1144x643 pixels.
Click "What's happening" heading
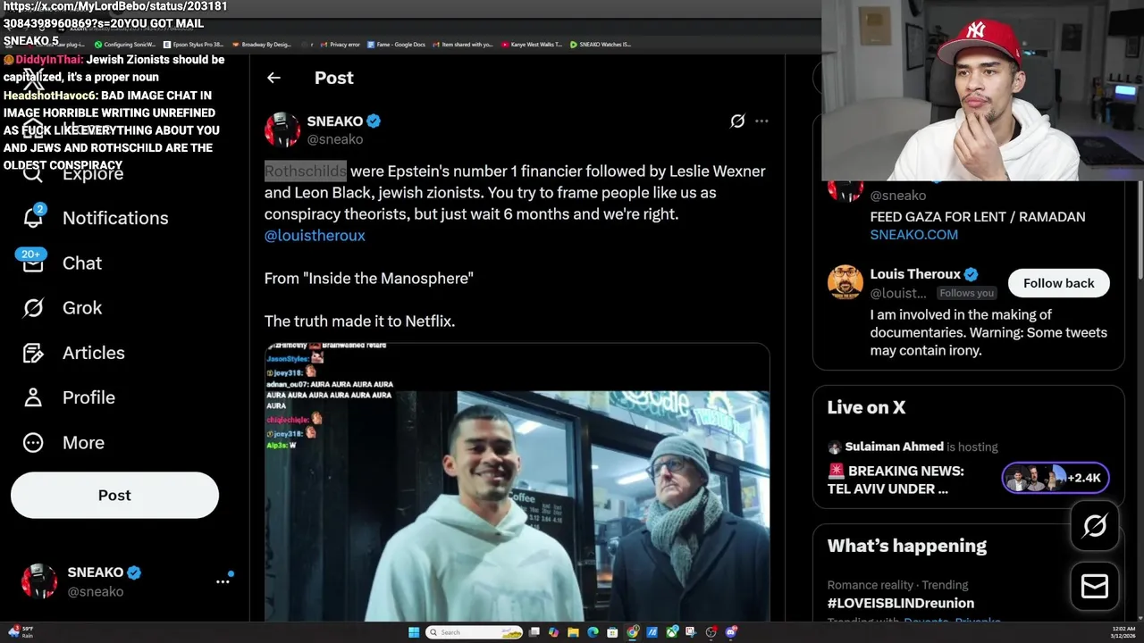coord(906,546)
